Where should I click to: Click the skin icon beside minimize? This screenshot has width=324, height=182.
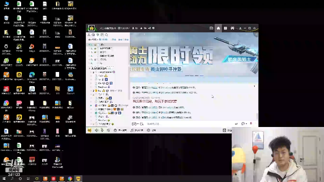pyautogui.click(x=240, y=28)
